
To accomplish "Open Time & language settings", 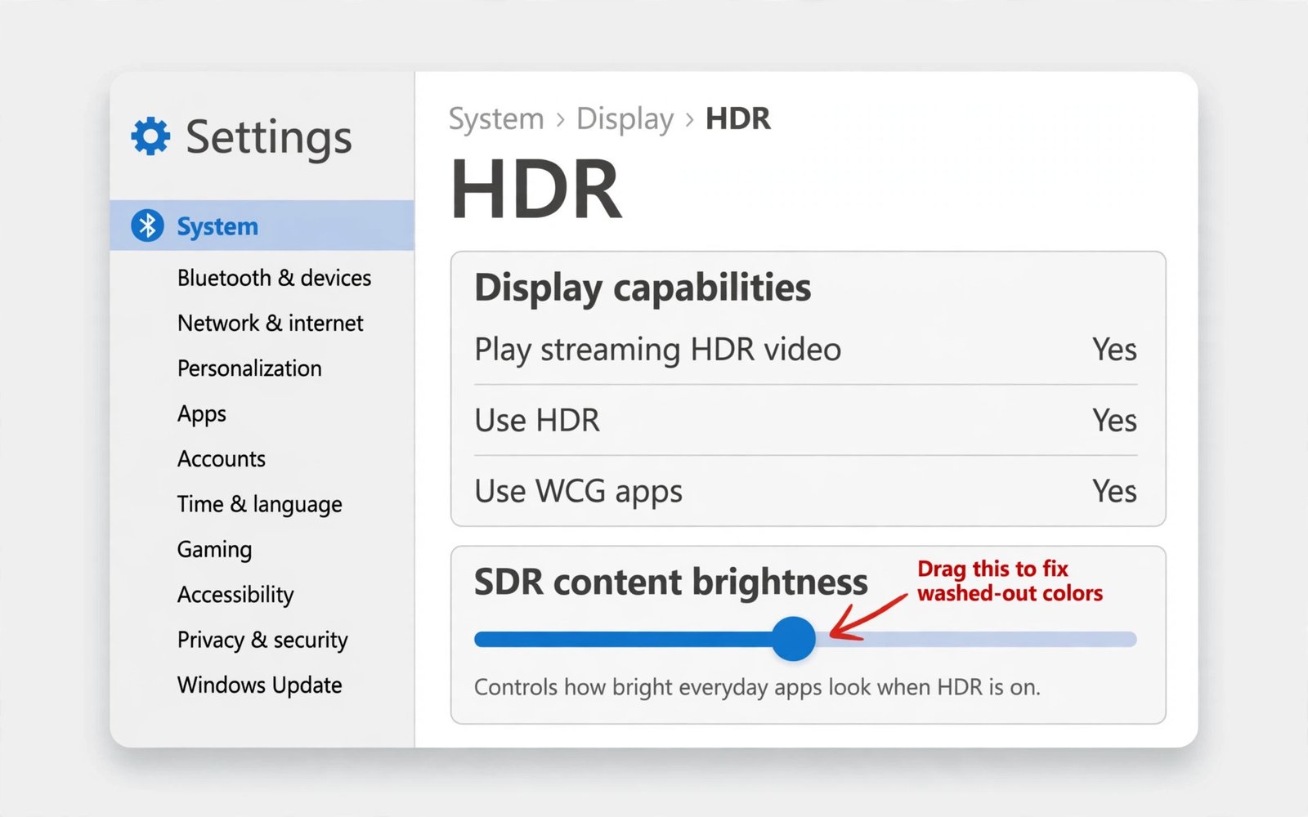I will [260, 504].
